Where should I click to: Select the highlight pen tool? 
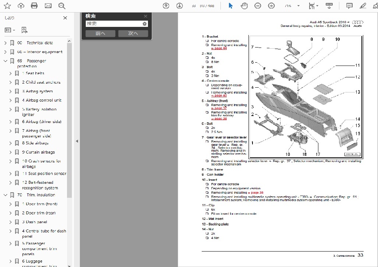363,6
